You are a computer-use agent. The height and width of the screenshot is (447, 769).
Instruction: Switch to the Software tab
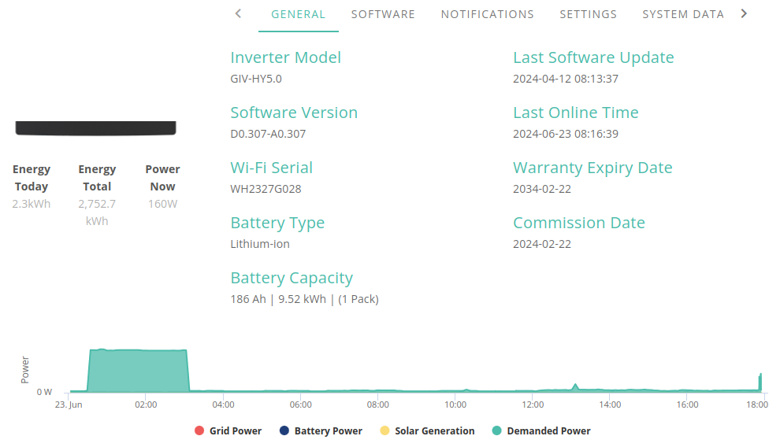tap(383, 15)
